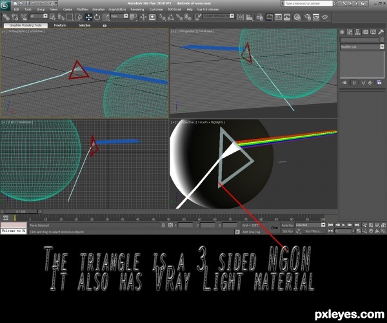Open the Hierarchy command panel

pos(357,32)
